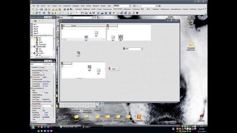Open yellow folder icon on right desktop
Viewport: 237px width, 133px height.
[191, 44]
